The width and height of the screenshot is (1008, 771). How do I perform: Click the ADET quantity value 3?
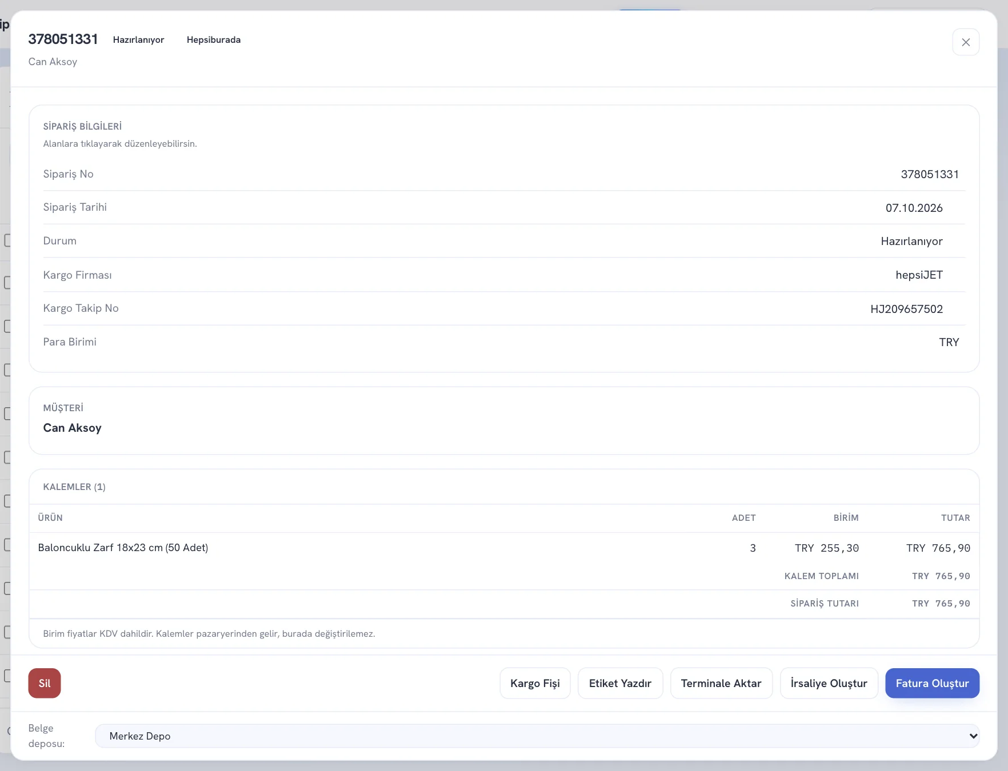point(753,548)
